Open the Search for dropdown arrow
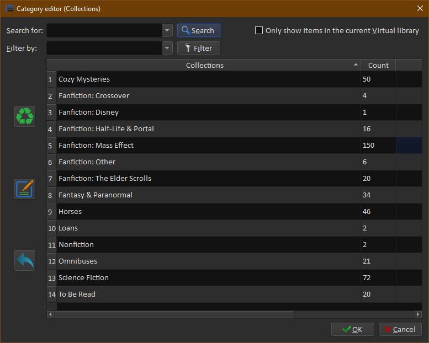429x343 pixels. (167, 30)
